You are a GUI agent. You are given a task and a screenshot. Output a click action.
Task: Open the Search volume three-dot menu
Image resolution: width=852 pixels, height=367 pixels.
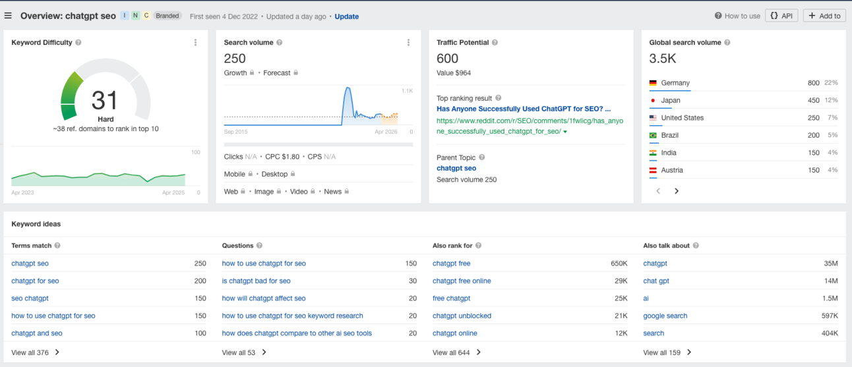pos(408,43)
